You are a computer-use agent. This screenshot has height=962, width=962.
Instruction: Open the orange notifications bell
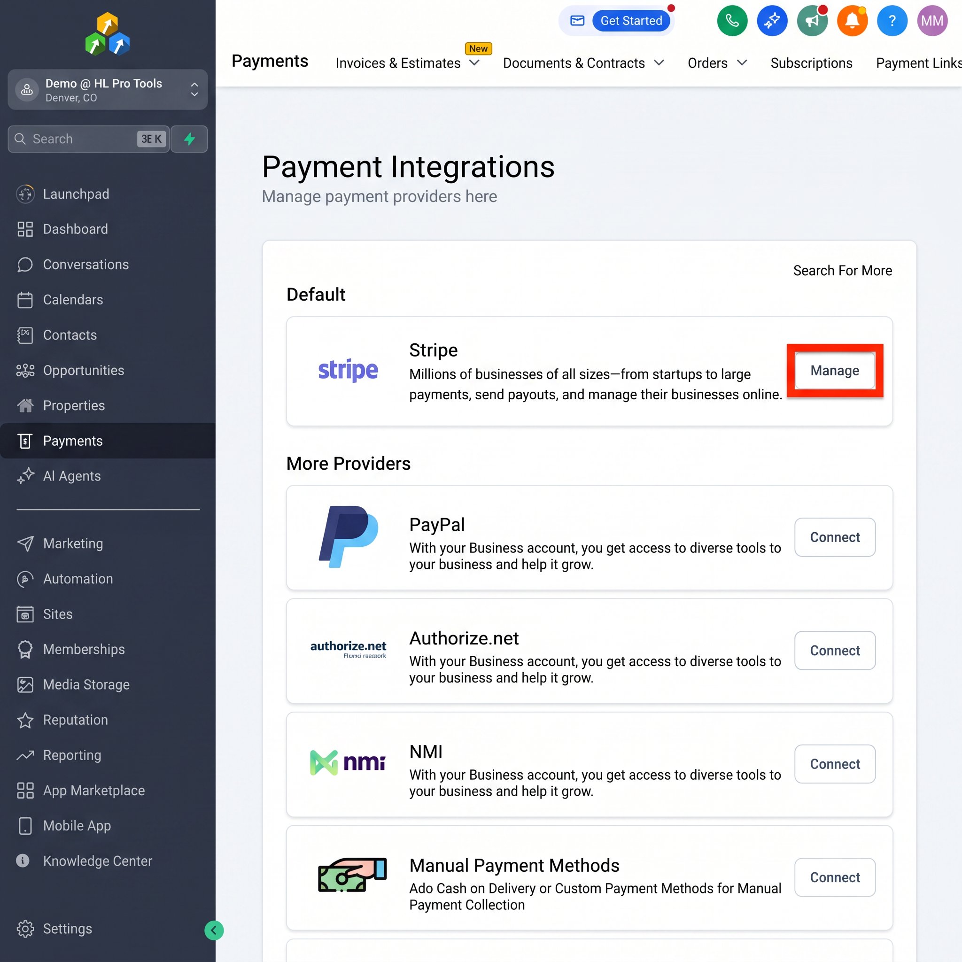point(852,20)
